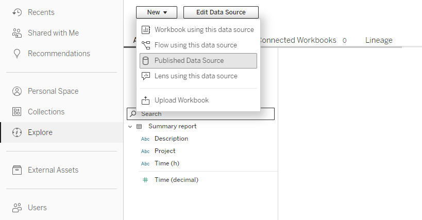Open External Assets

click(53, 170)
